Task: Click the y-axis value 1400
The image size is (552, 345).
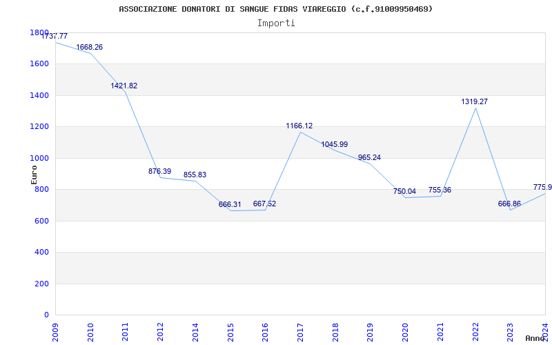Action: (x=39, y=95)
